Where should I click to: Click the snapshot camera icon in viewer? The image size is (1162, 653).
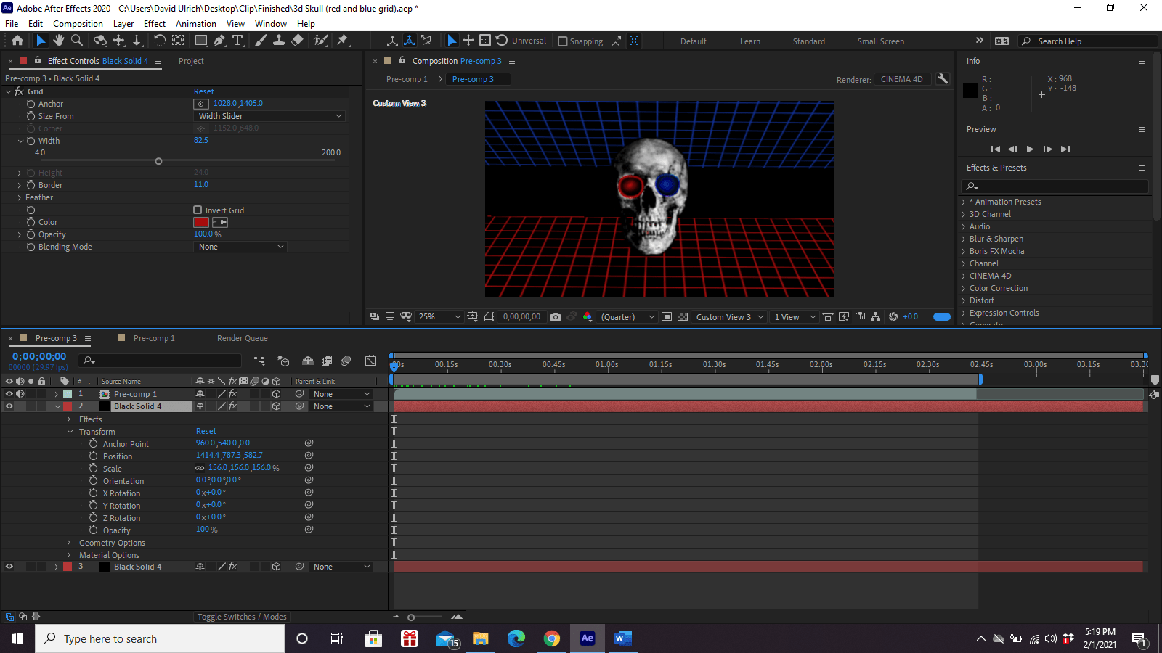point(556,317)
